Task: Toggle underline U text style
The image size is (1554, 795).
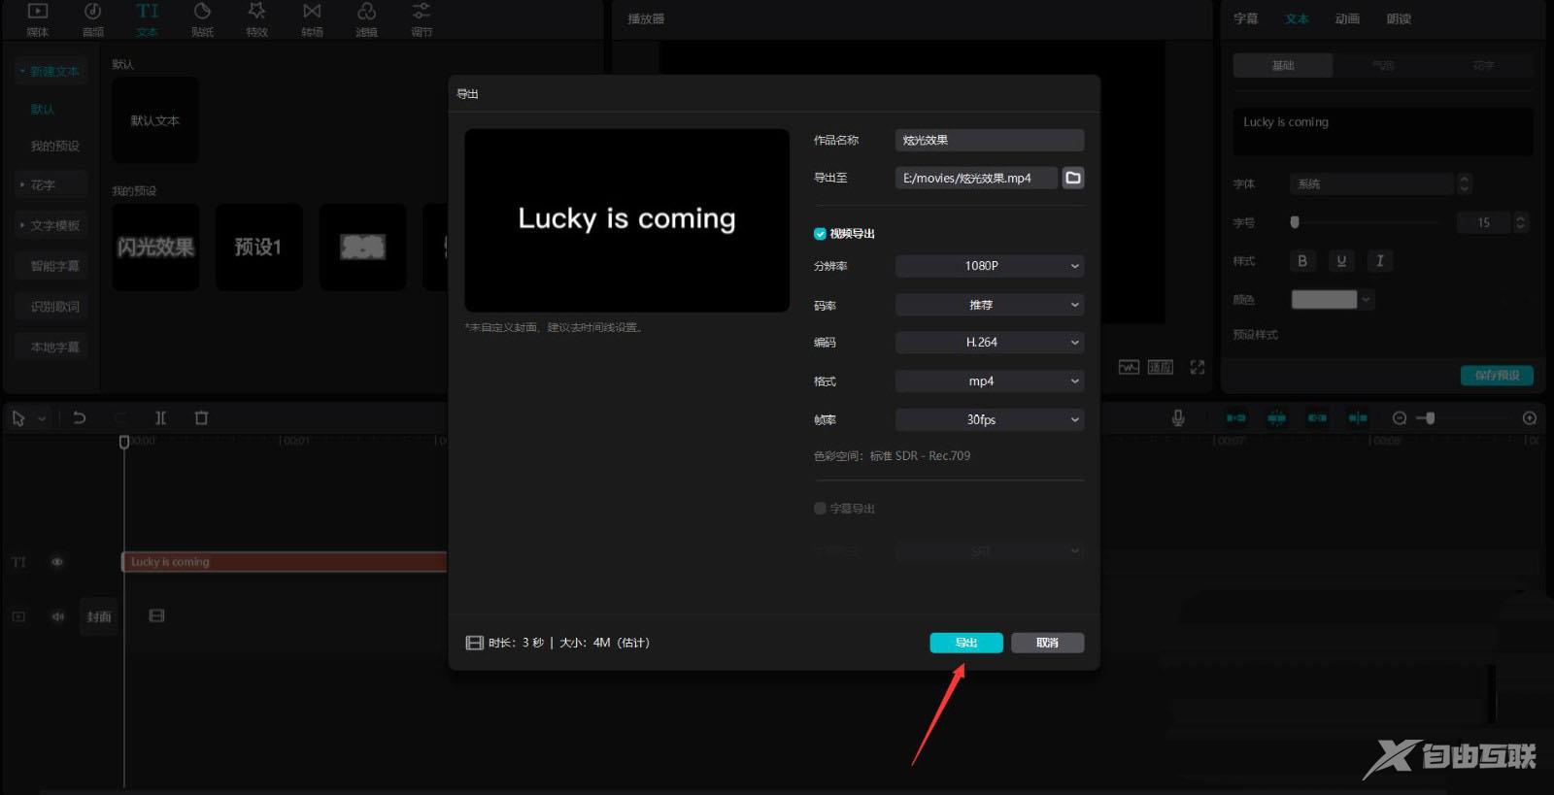Action: click(1341, 261)
